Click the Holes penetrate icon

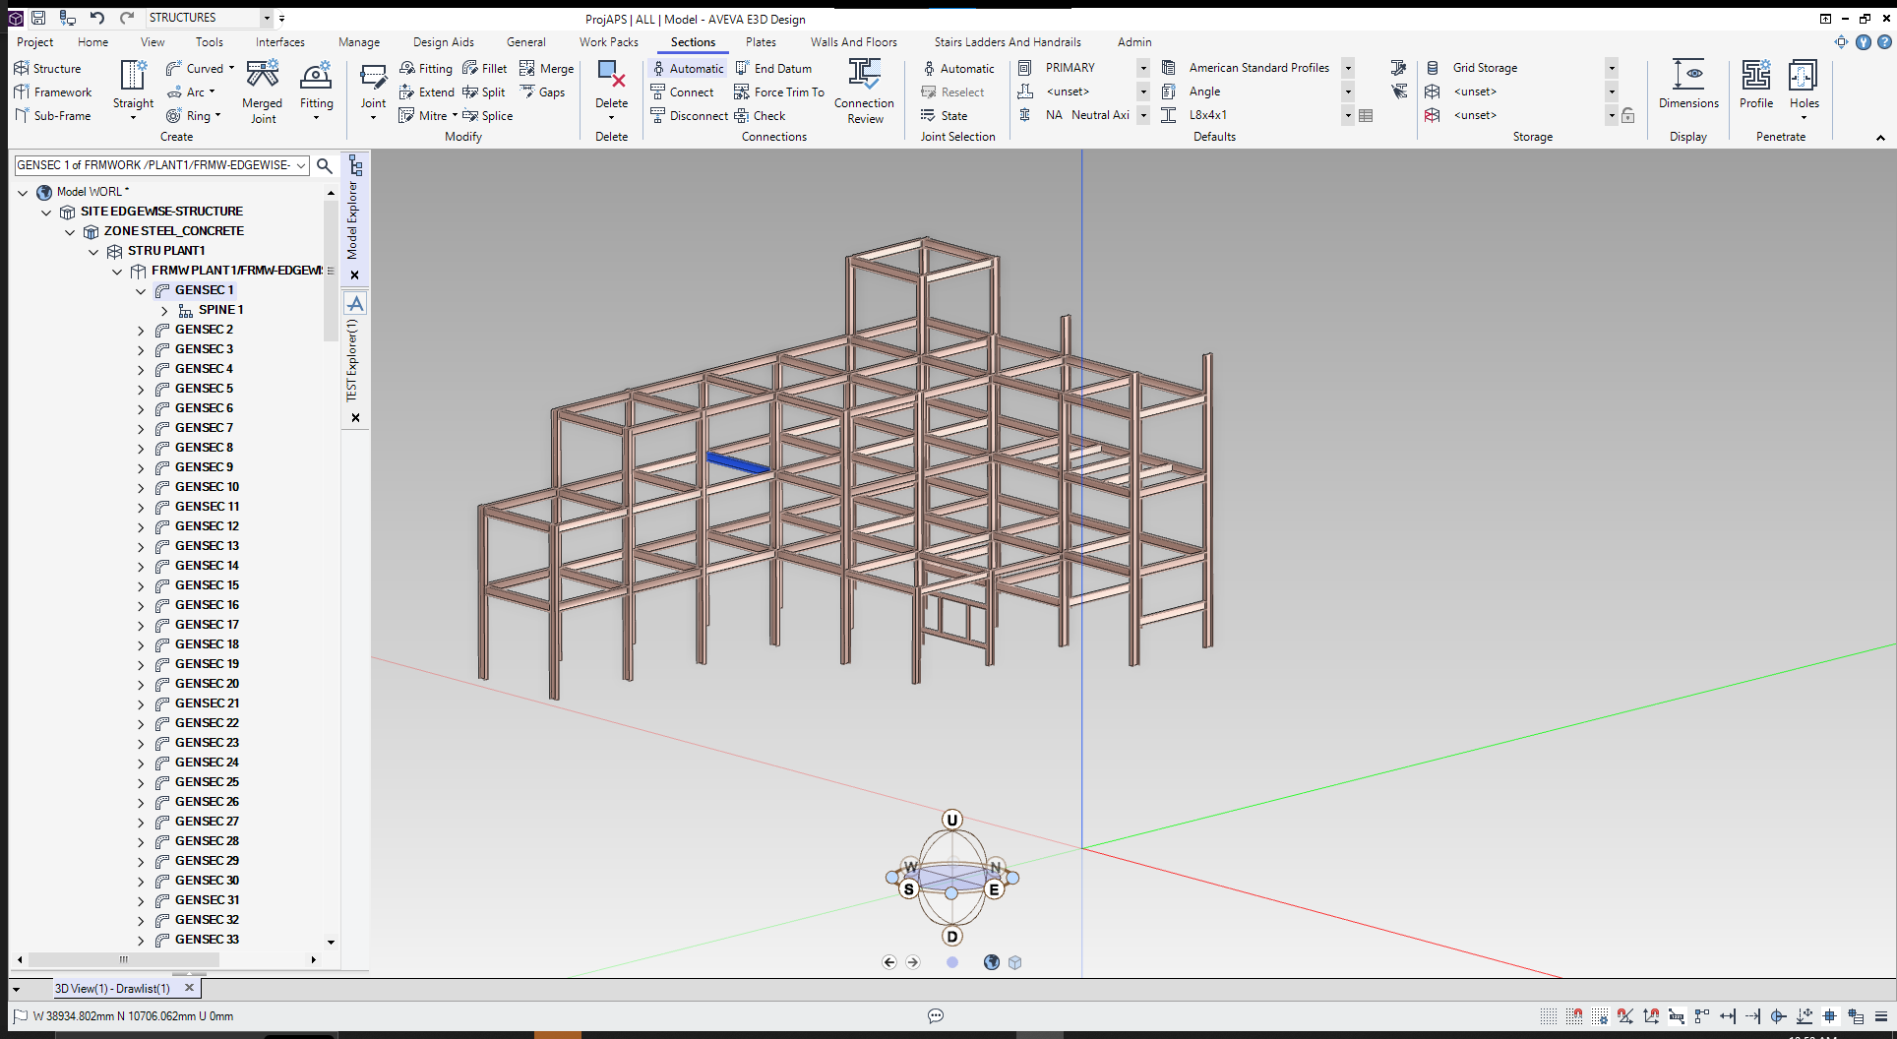pyautogui.click(x=1805, y=87)
